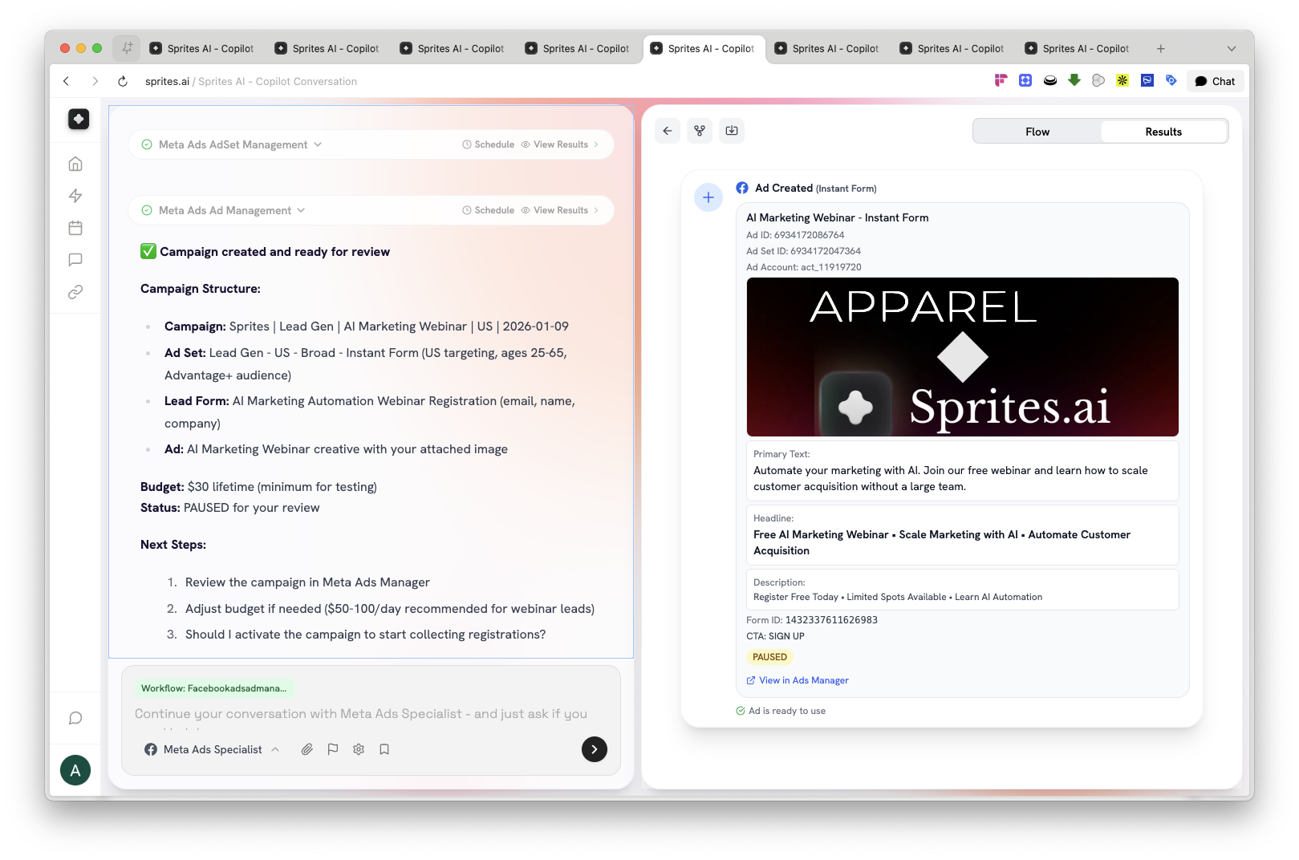The width and height of the screenshot is (1299, 860).
Task: Click the Workflow: Facebookadsadmana... tag
Action: (x=213, y=688)
